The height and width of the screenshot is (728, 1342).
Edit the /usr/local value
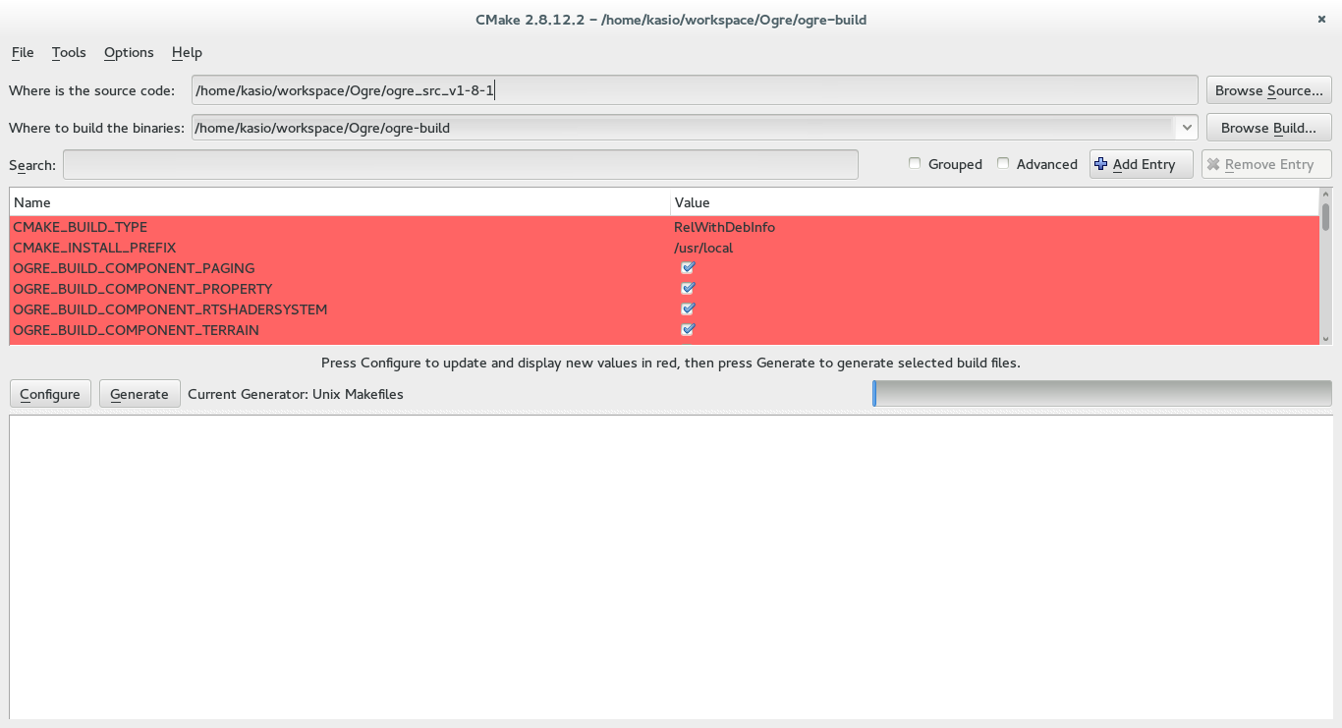703,248
